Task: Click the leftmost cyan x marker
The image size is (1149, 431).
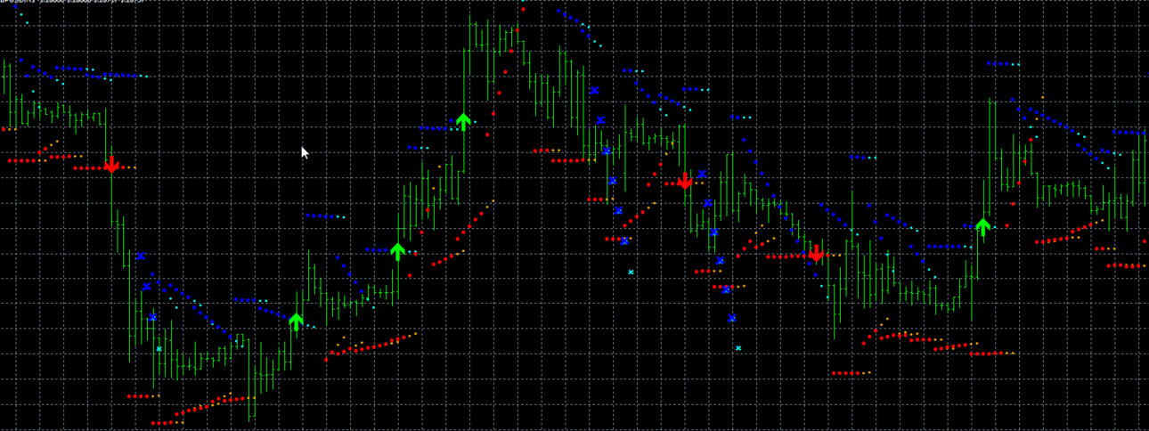Action: pyautogui.click(x=159, y=349)
